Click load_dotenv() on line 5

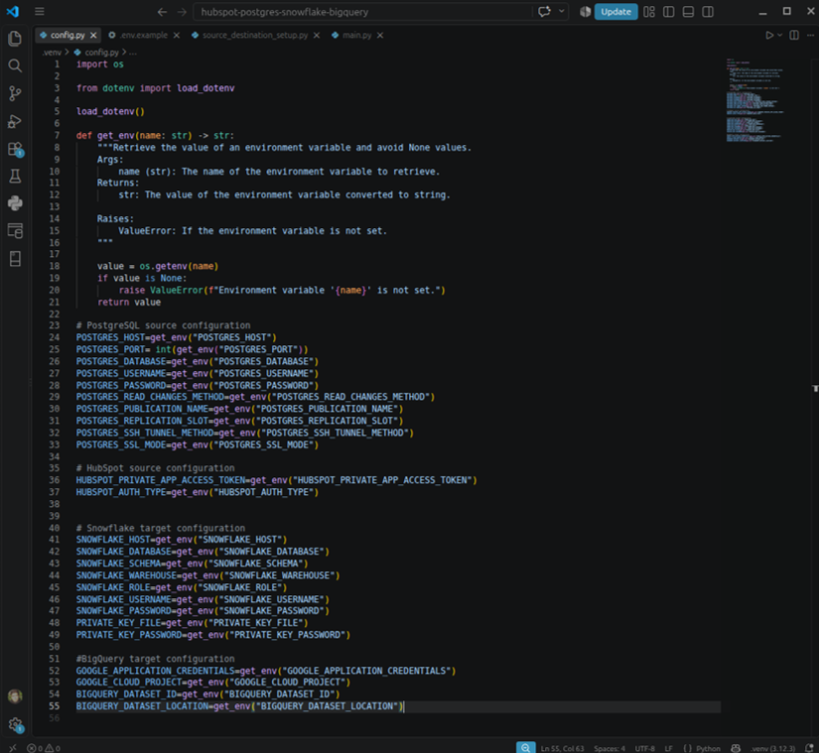tap(110, 111)
